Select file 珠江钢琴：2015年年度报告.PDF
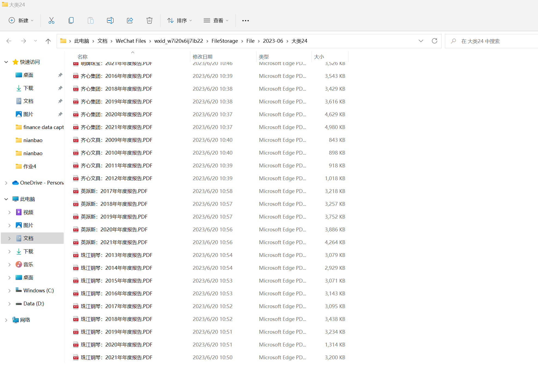Screen dimensions: 538x365 click(117, 281)
